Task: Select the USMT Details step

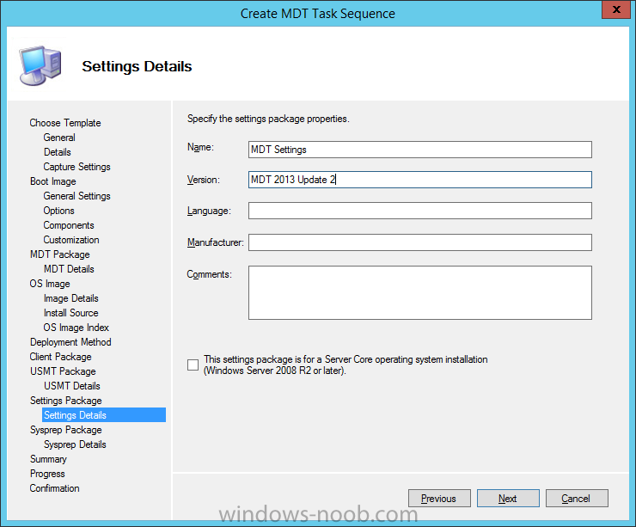Action: (x=72, y=386)
